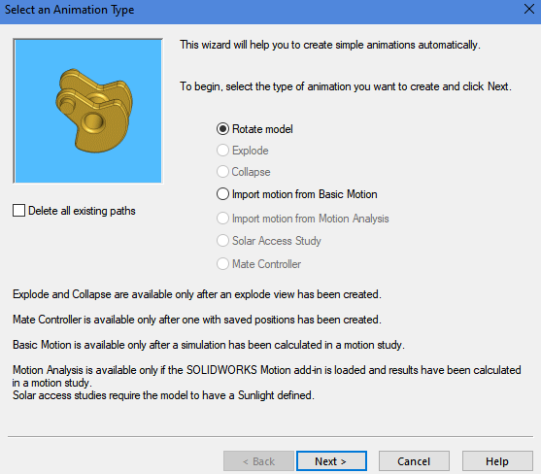Click the dialog title 'Select an Animation Type'
541x474 pixels.
pyautogui.click(x=69, y=10)
